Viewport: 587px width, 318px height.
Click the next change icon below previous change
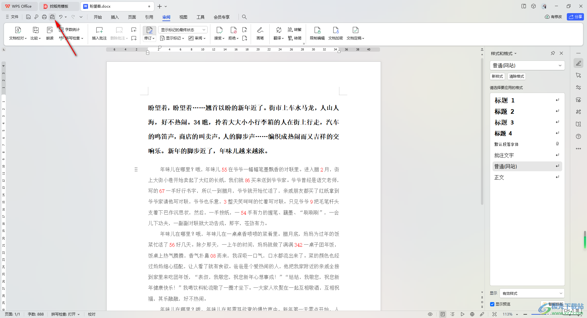point(245,38)
